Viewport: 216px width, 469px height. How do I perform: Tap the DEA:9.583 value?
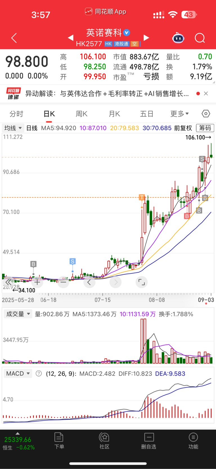click(x=170, y=374)
